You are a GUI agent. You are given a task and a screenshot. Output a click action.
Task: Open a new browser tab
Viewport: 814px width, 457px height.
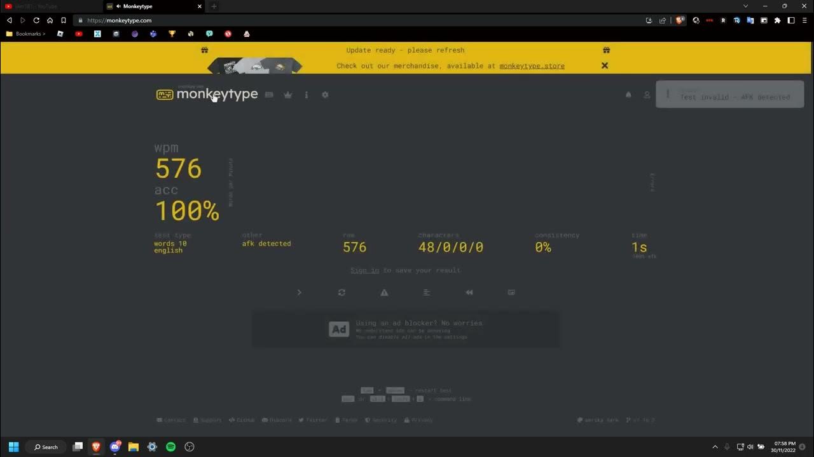(x=214, y=6)
